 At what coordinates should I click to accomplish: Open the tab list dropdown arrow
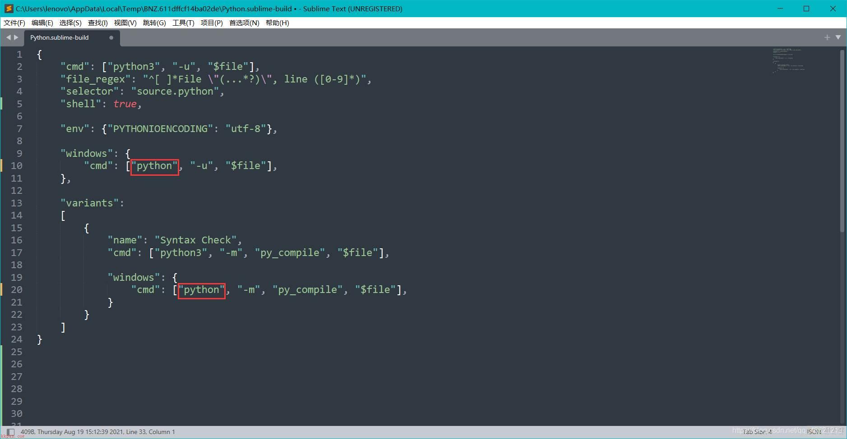(838, 37)
